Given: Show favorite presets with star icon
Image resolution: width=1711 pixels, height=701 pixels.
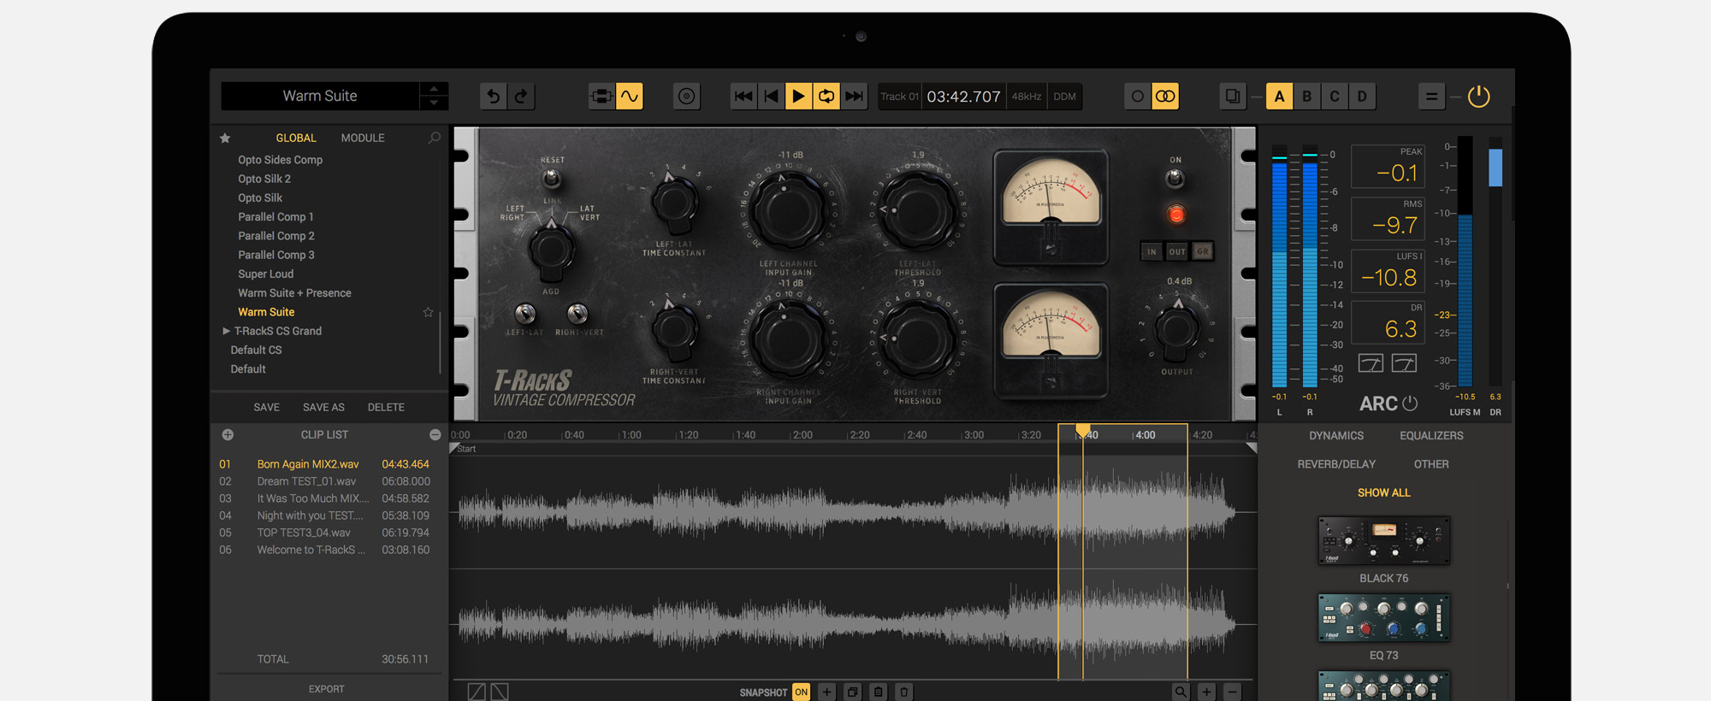Looking at the screenshot, I should coord(225,138).
